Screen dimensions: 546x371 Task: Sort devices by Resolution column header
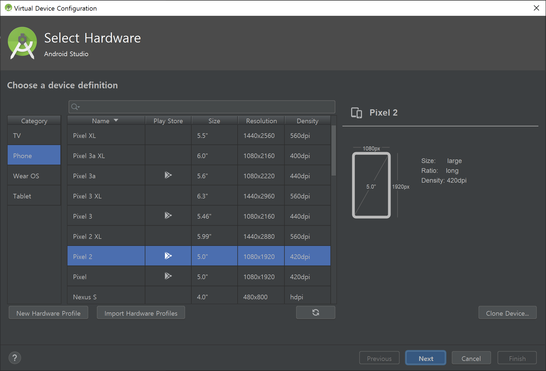(x=261, y=121)
